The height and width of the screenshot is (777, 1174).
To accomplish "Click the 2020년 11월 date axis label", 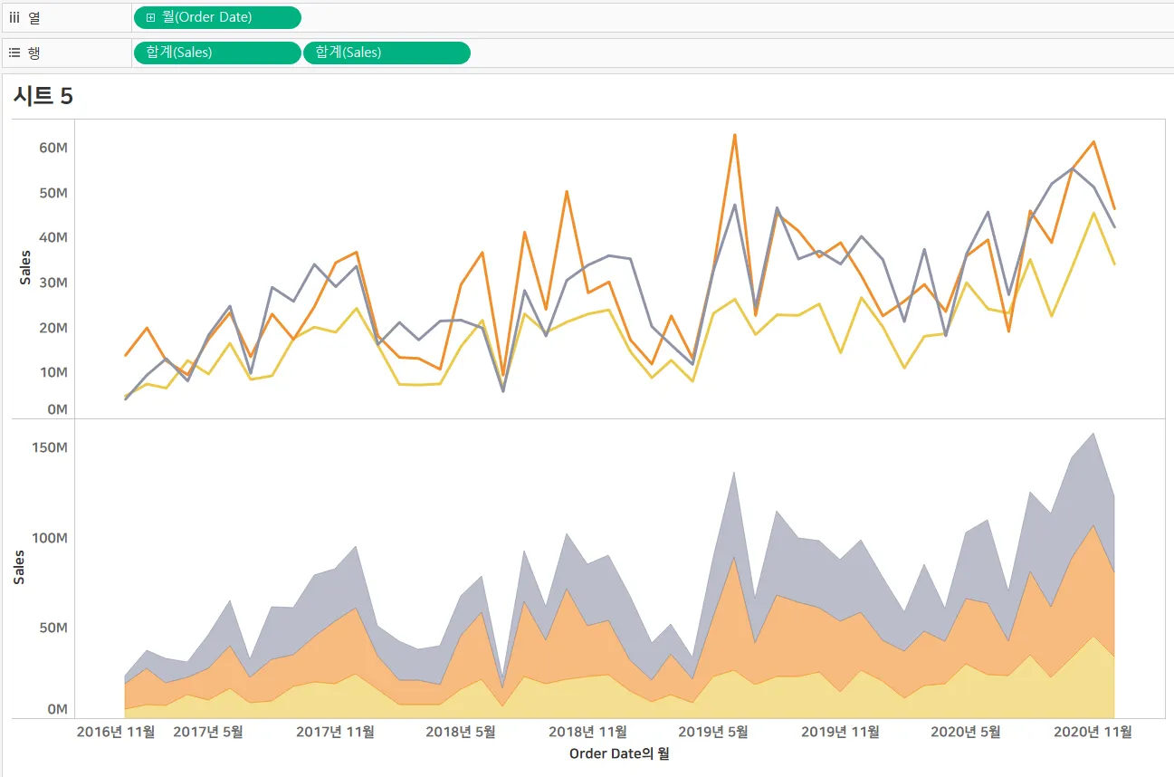I will pos(1093,731).
